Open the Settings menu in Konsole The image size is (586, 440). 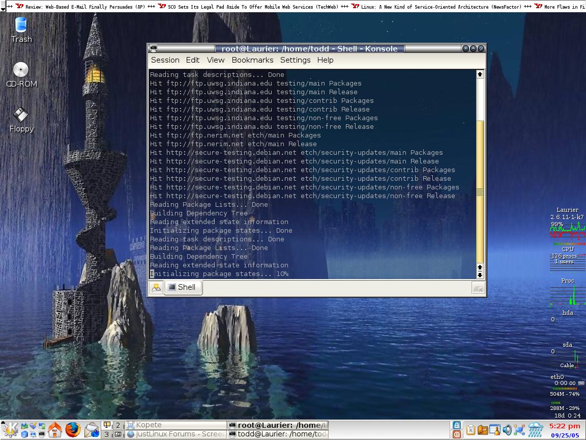click(295, 60)
